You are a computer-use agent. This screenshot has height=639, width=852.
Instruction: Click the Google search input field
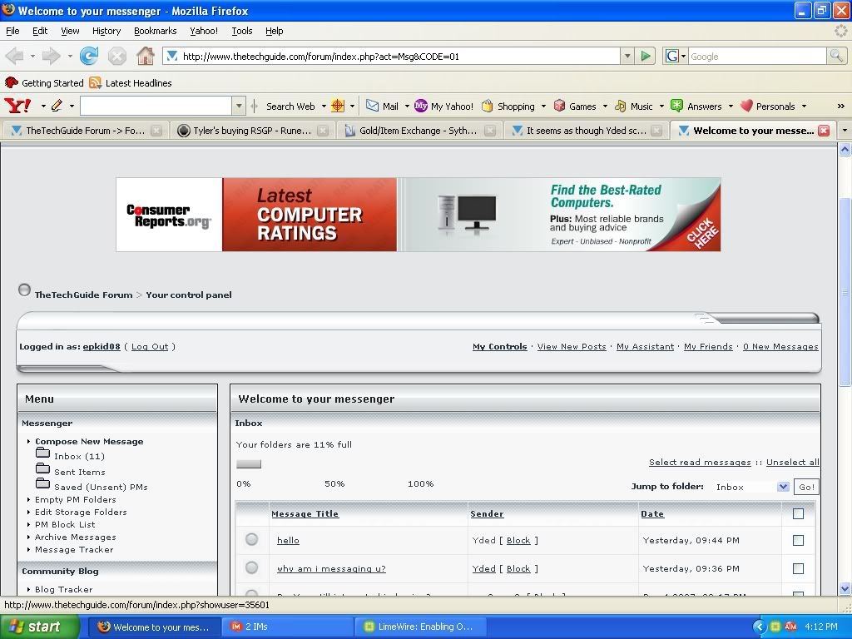click(x=755, y=57)
